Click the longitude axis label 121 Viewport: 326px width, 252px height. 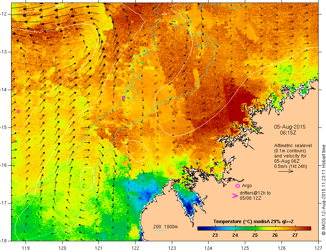point(99,248)
